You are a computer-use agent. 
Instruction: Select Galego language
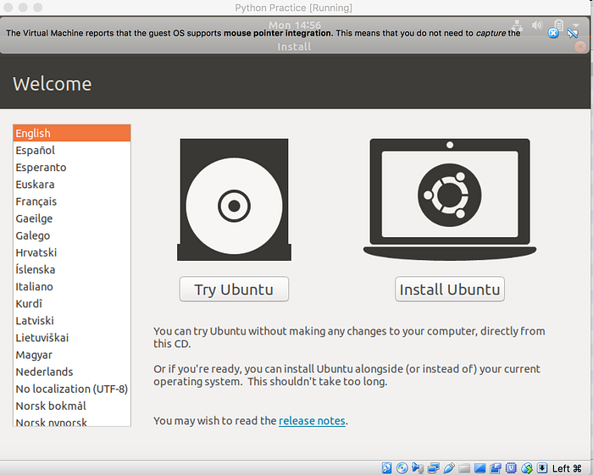[72, 235]
